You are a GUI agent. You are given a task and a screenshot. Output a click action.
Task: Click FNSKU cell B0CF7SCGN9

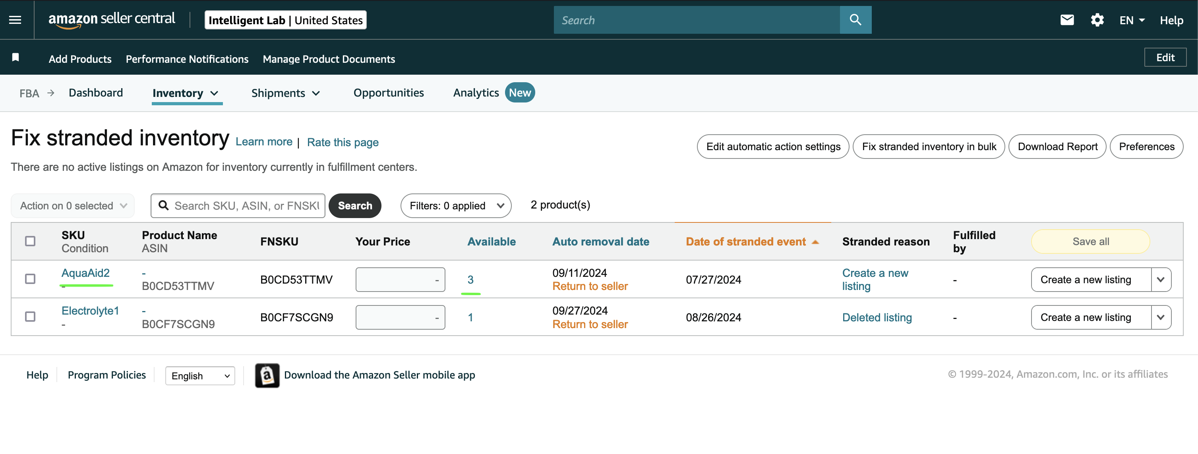[x=296, y=317]
